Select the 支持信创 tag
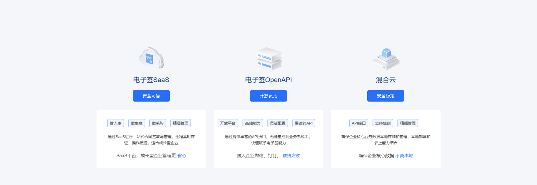Screen dimensions: 537x185 pyautogui.click(x=383, y=123)
